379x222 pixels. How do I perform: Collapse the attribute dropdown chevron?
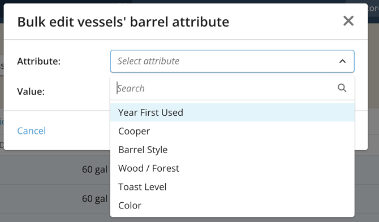tap(342, 62)
